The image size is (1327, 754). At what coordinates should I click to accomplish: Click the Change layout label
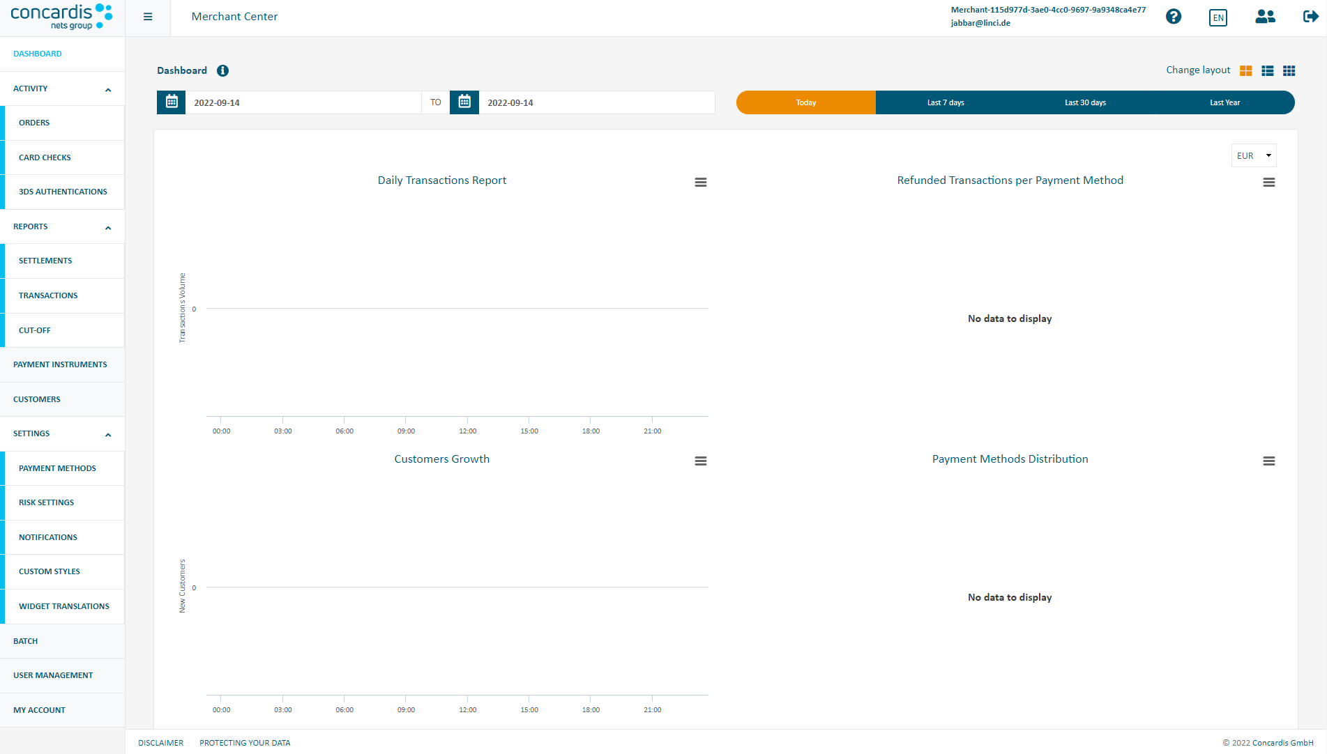[x=1198, y=70]
